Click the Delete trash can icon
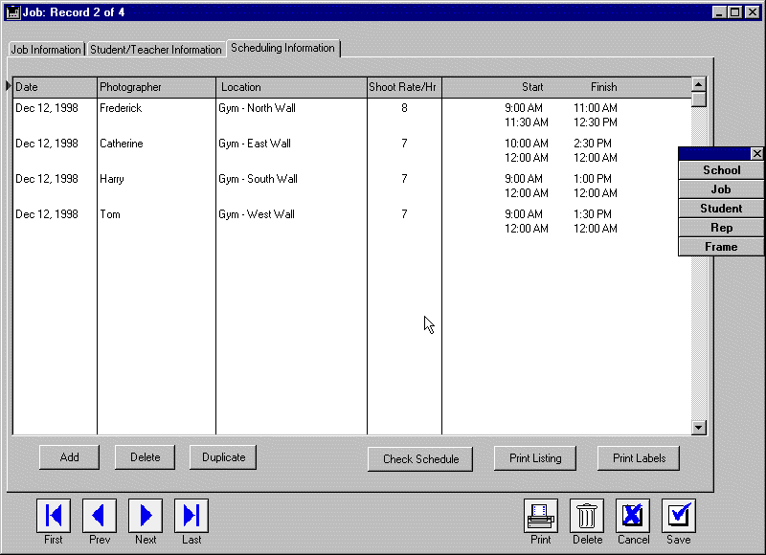Viewport: 766px width, 555px height. click(587, 516)
